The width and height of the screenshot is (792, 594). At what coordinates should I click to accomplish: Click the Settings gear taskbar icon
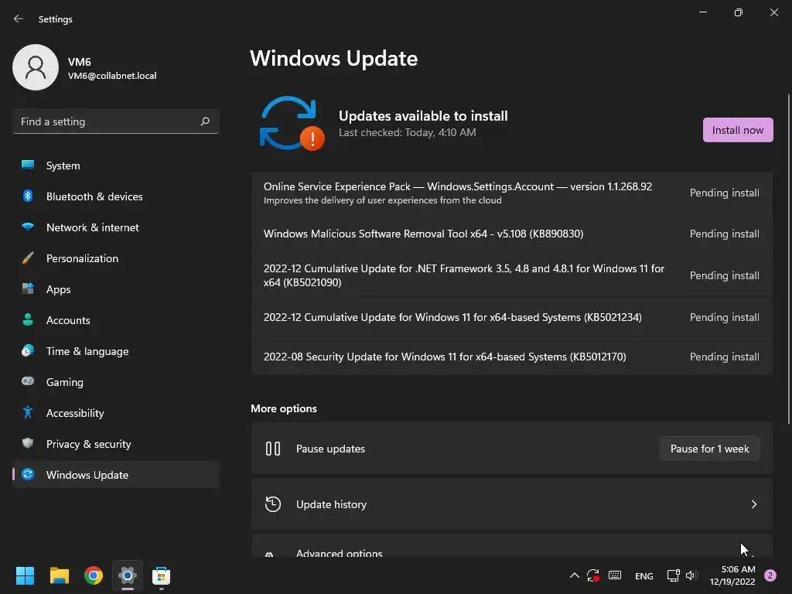point(128,575)
